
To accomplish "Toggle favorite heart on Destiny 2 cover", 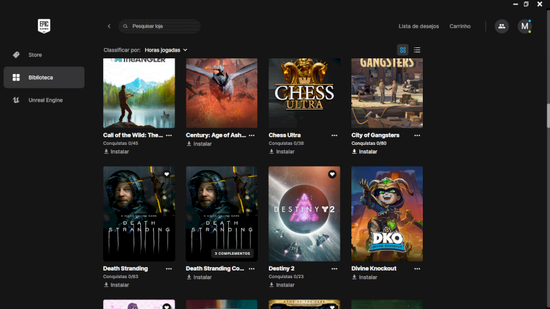I will (x=332, y=174).
